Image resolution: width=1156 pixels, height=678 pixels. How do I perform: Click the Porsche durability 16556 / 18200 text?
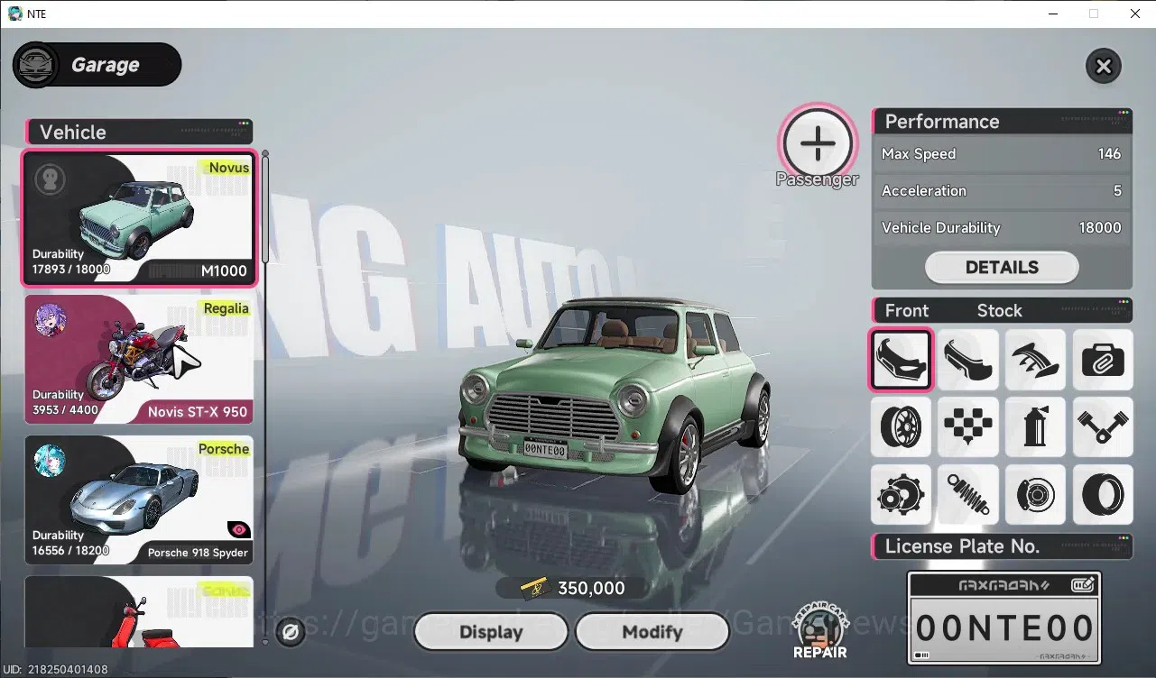[x=71, y=550]
